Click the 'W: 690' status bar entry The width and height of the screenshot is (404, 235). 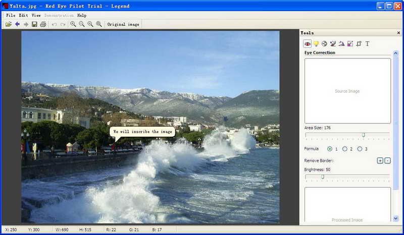click(62, 229)
